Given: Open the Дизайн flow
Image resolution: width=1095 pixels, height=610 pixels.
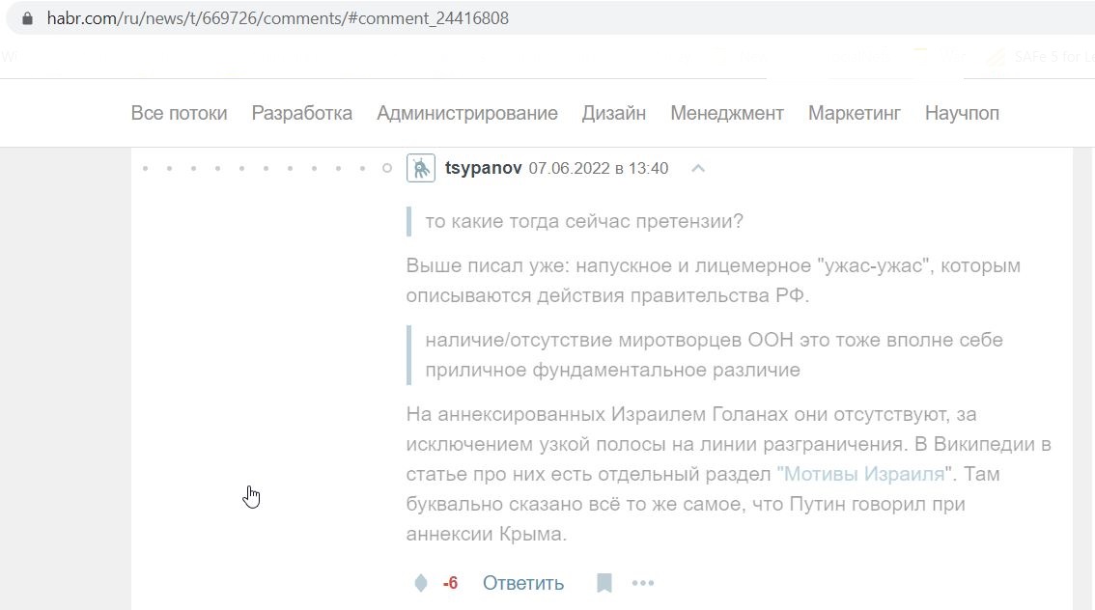Looking at the screenshot, I should click(614, 113).
